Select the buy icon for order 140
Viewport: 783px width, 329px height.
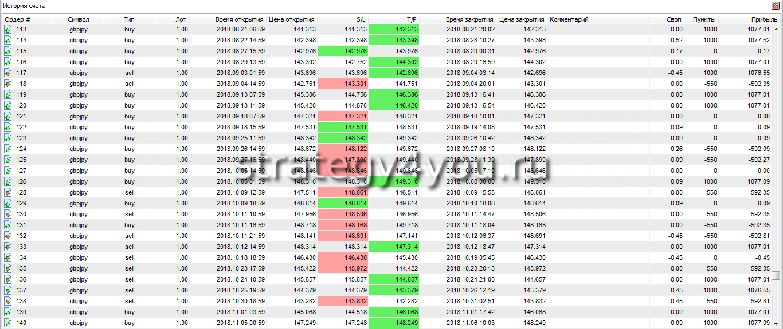(8, 323)
